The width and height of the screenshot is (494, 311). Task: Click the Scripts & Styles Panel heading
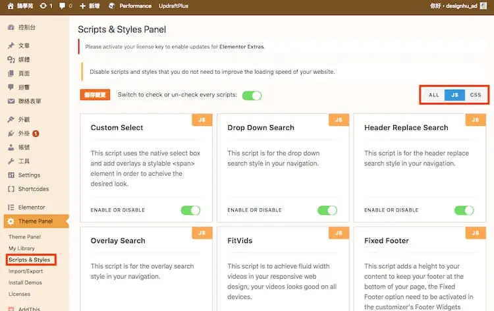coord(122,30)
